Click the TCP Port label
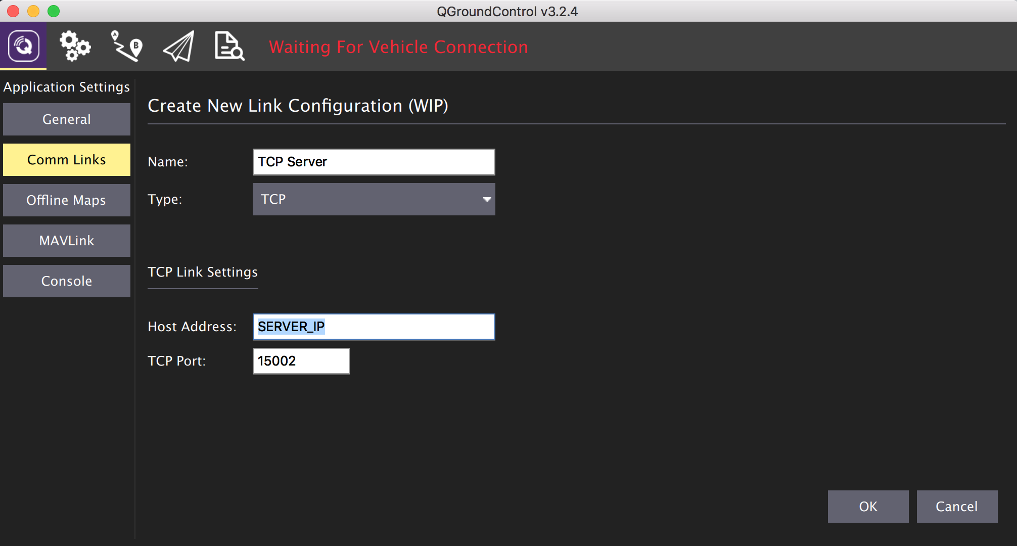 [x=177, y=361]
